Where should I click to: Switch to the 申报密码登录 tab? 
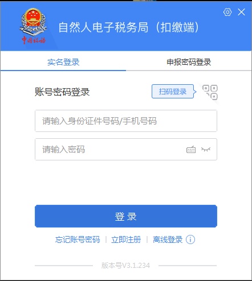pyautogui.click(x=189, y=62)
